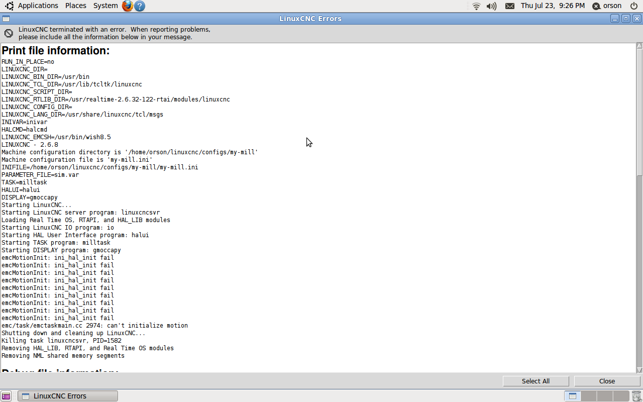Click 'Starting LinuxCNC server program: linuxcncsvr'
Screen dimensions: 643x402
(x=80, y=213)
